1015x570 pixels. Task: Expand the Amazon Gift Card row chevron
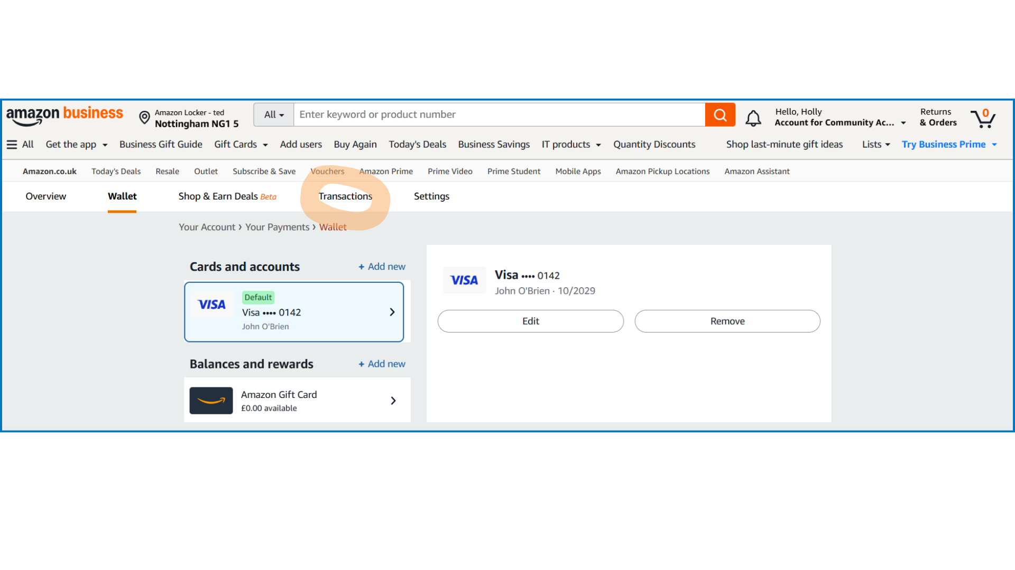393,401
